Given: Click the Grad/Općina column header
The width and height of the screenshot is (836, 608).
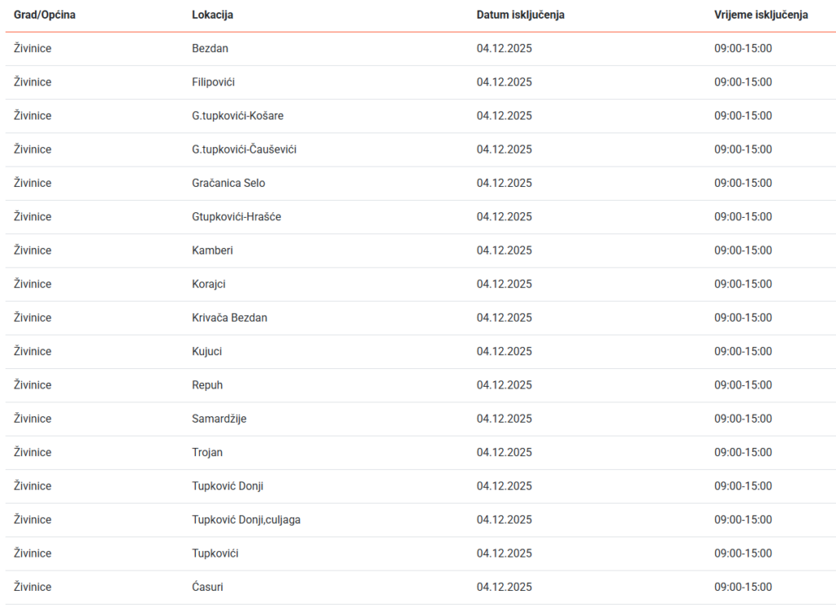Looking at the screenshot, I should pos(45,15).
